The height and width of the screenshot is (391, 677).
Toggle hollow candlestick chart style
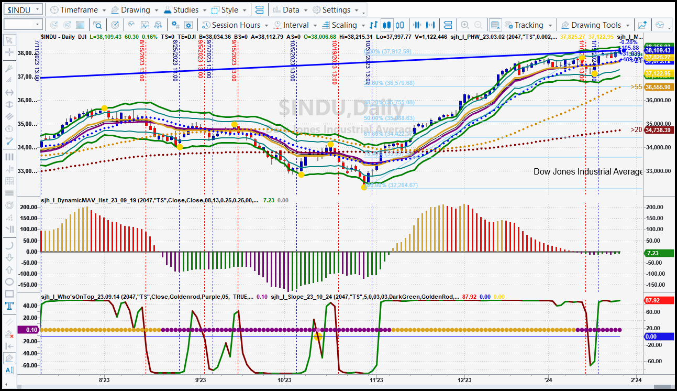tap(401, 25)
